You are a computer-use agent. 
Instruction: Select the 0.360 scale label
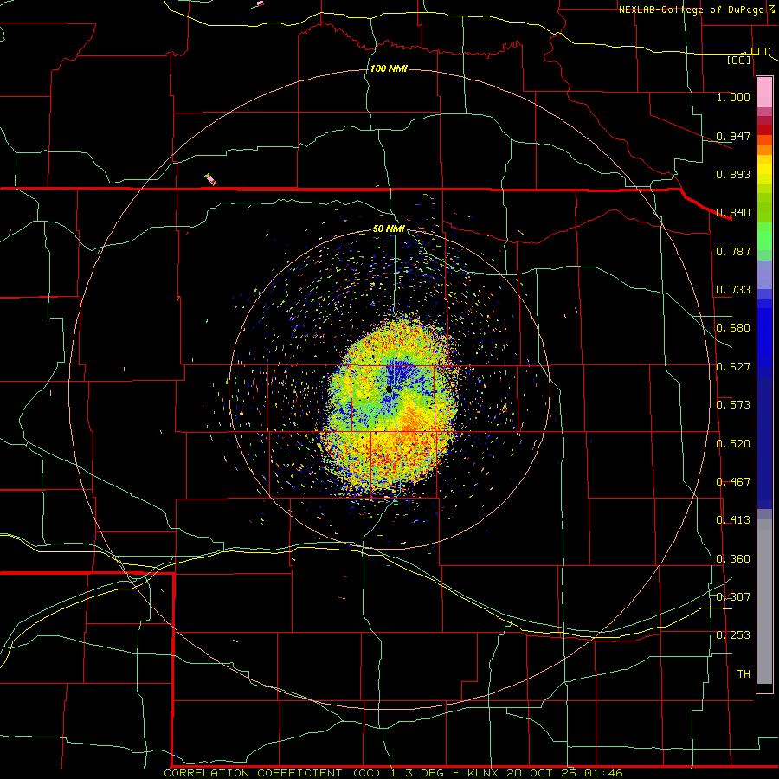(x=733, y=559)
